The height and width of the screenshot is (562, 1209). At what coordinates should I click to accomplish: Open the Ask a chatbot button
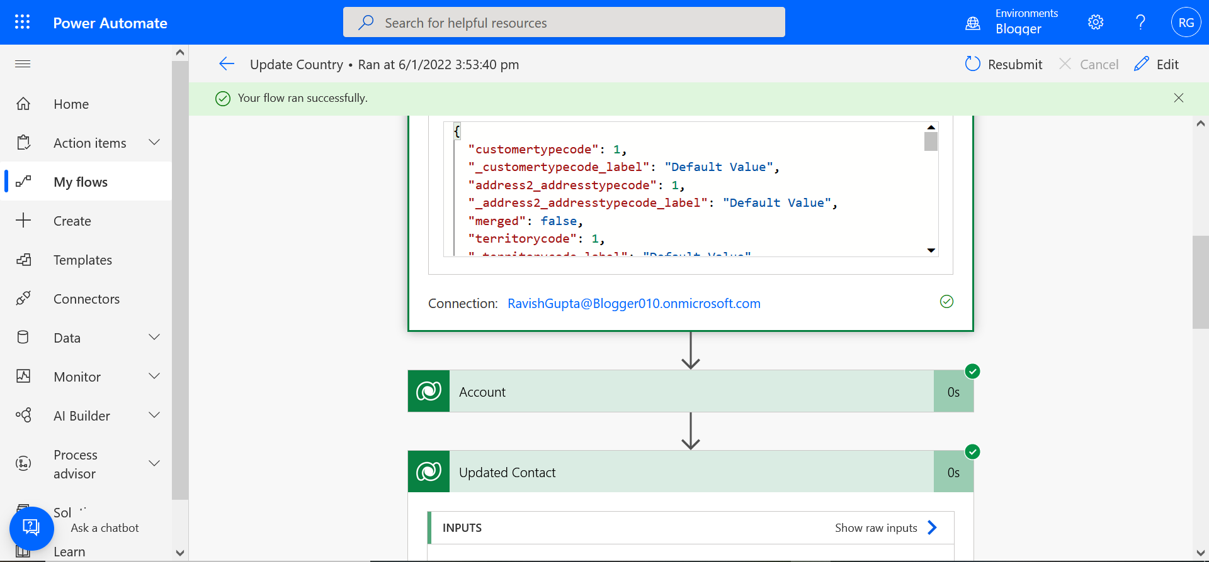(31, 527)
